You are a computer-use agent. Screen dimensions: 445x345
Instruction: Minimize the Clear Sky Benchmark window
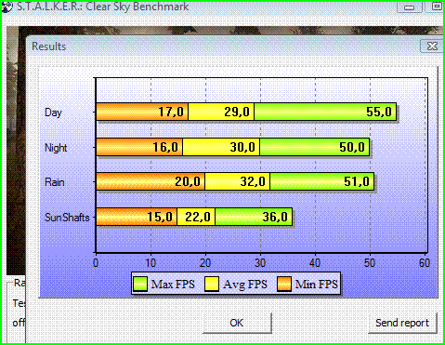410,7
